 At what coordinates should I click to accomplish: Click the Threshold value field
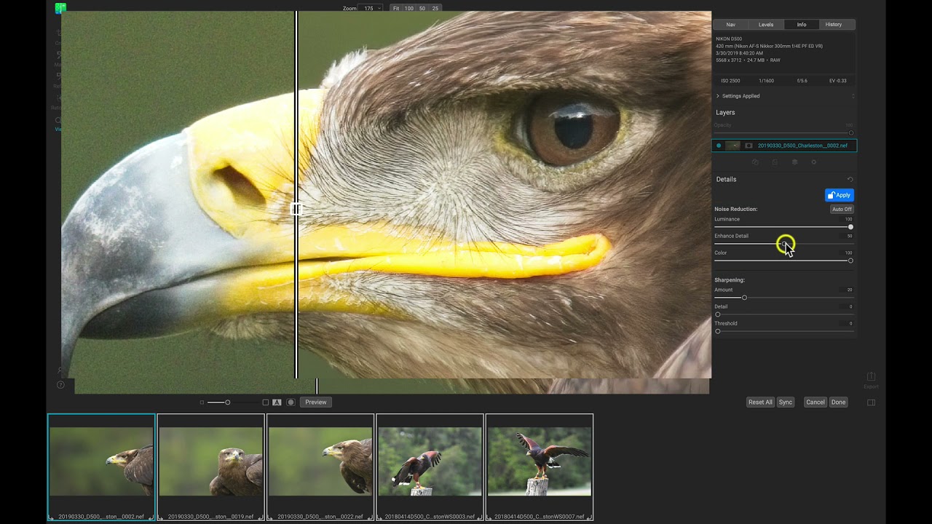845,323
